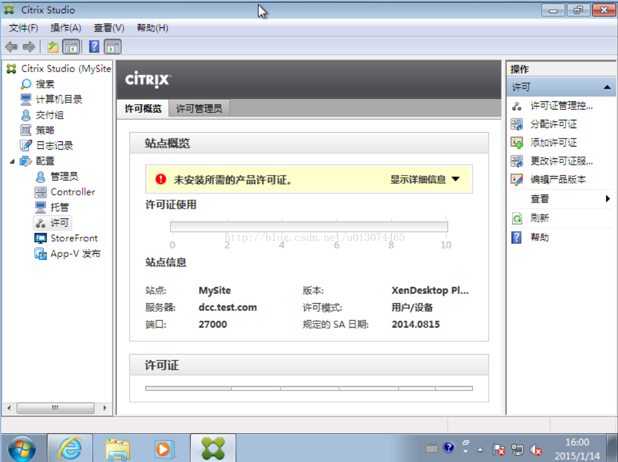618x462 pixels.
Task: Click 许可证管理控制台 action link
Action: click(x=561, y=106)
